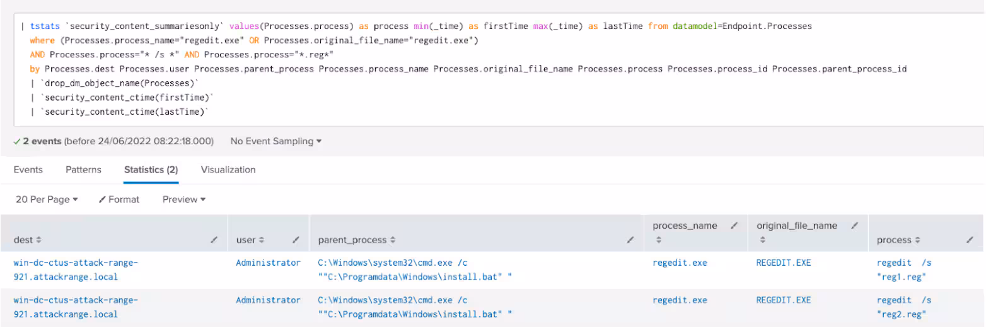Screen dimensions: 986x330
Task: Click the regedit /s "reg1.reg" process value
Action: coord(903,270)
